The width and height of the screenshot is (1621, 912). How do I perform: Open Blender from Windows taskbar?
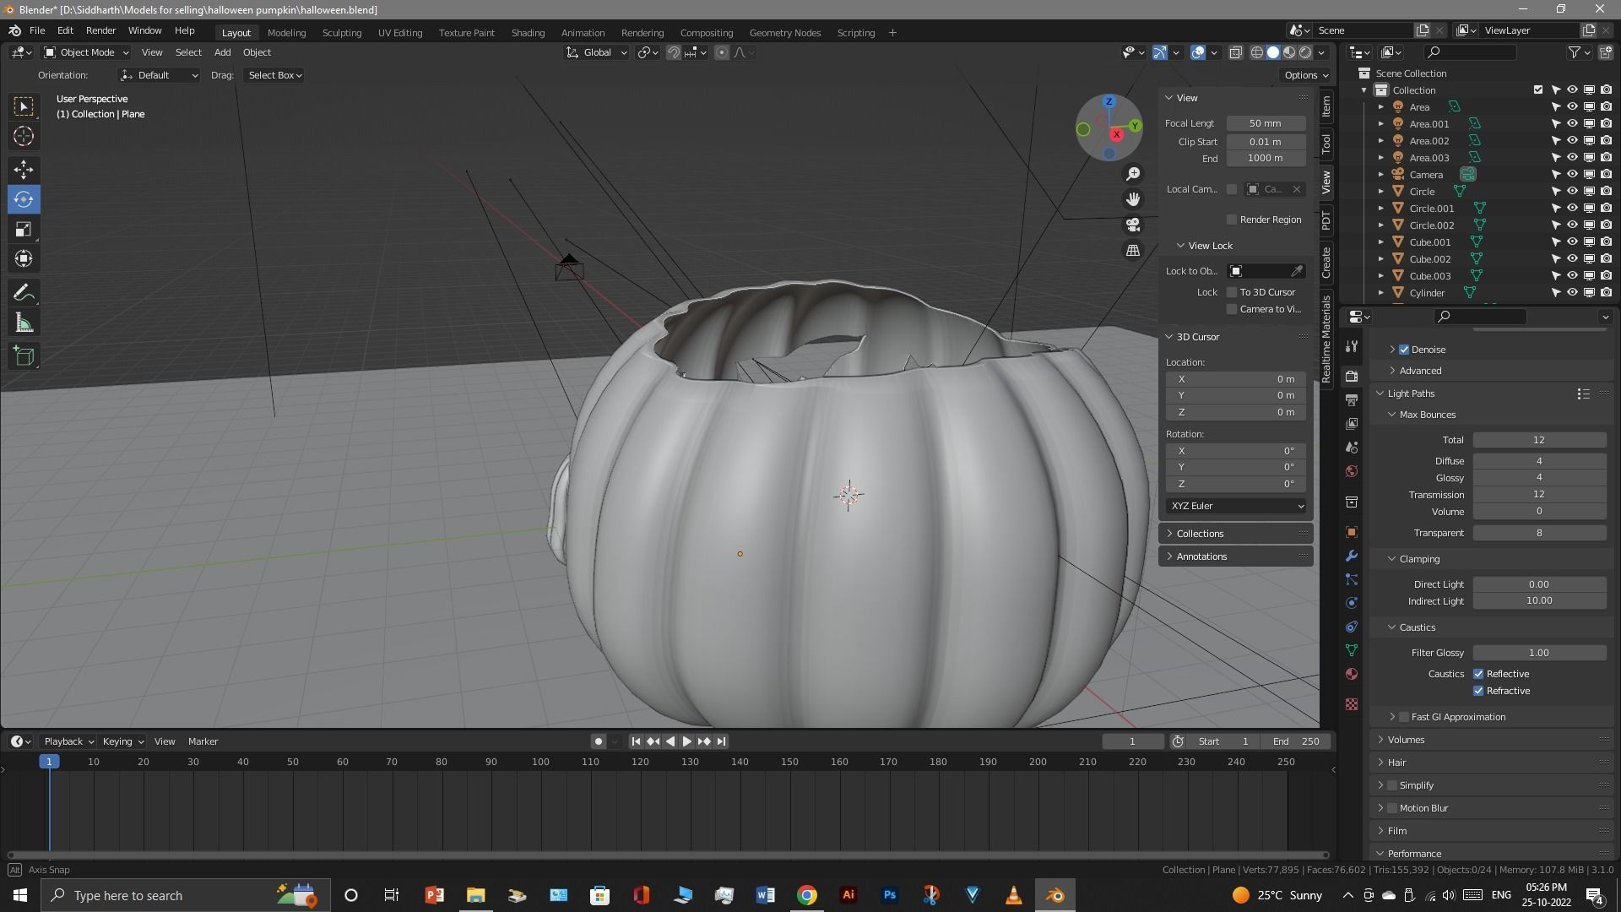coord(1055,895)
